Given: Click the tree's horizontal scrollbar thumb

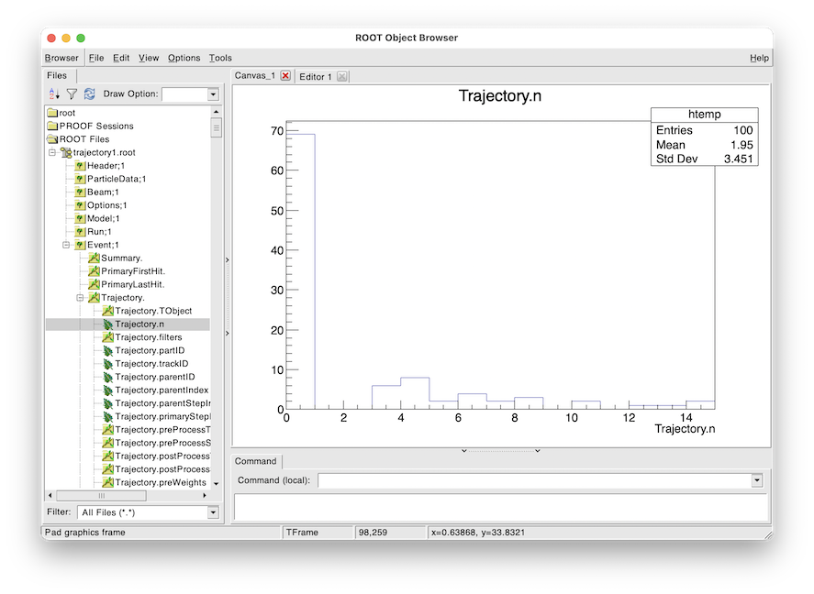Looking at the screenshot, I should [x=101, y=496].
